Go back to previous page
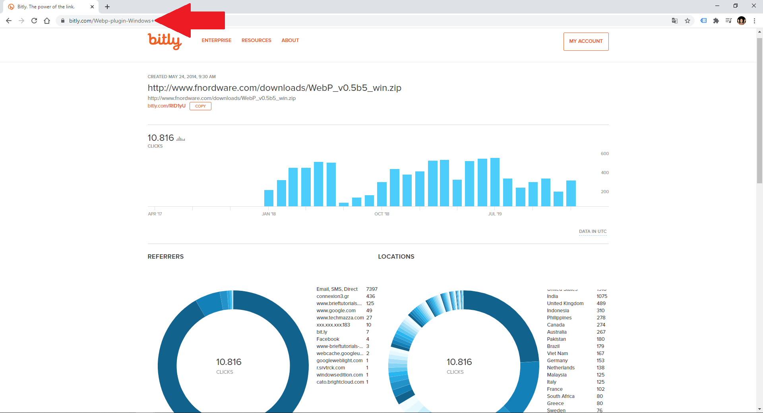Image resolution: width=763 pixels, height=413 pixels. tap(9, 21)
